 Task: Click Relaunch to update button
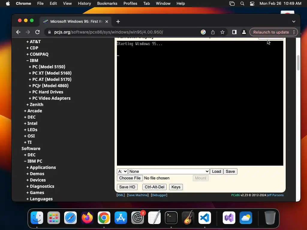[x=271, y=32]
